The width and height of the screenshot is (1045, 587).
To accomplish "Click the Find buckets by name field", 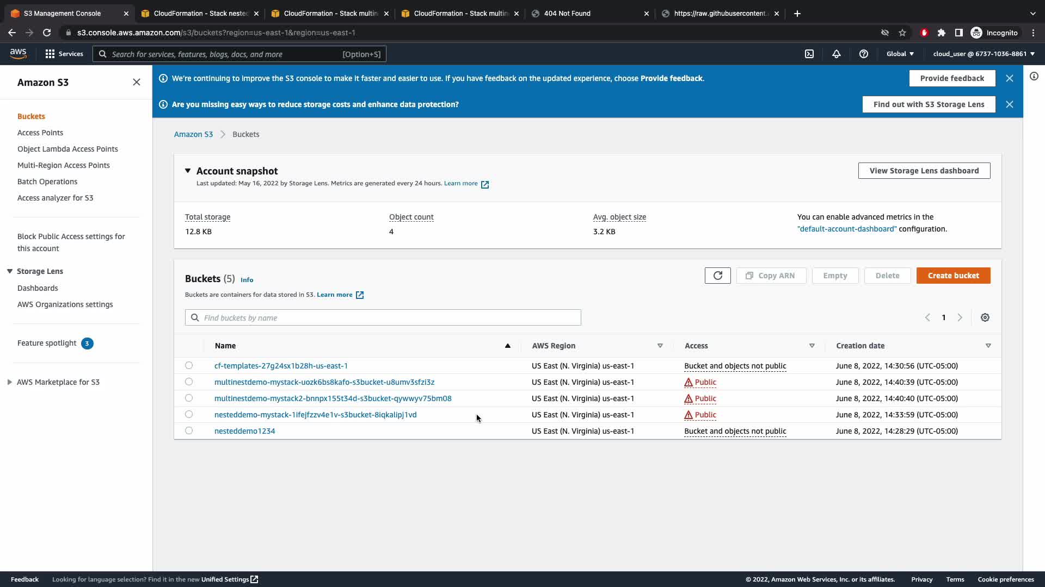I will (x=389, y=317).
